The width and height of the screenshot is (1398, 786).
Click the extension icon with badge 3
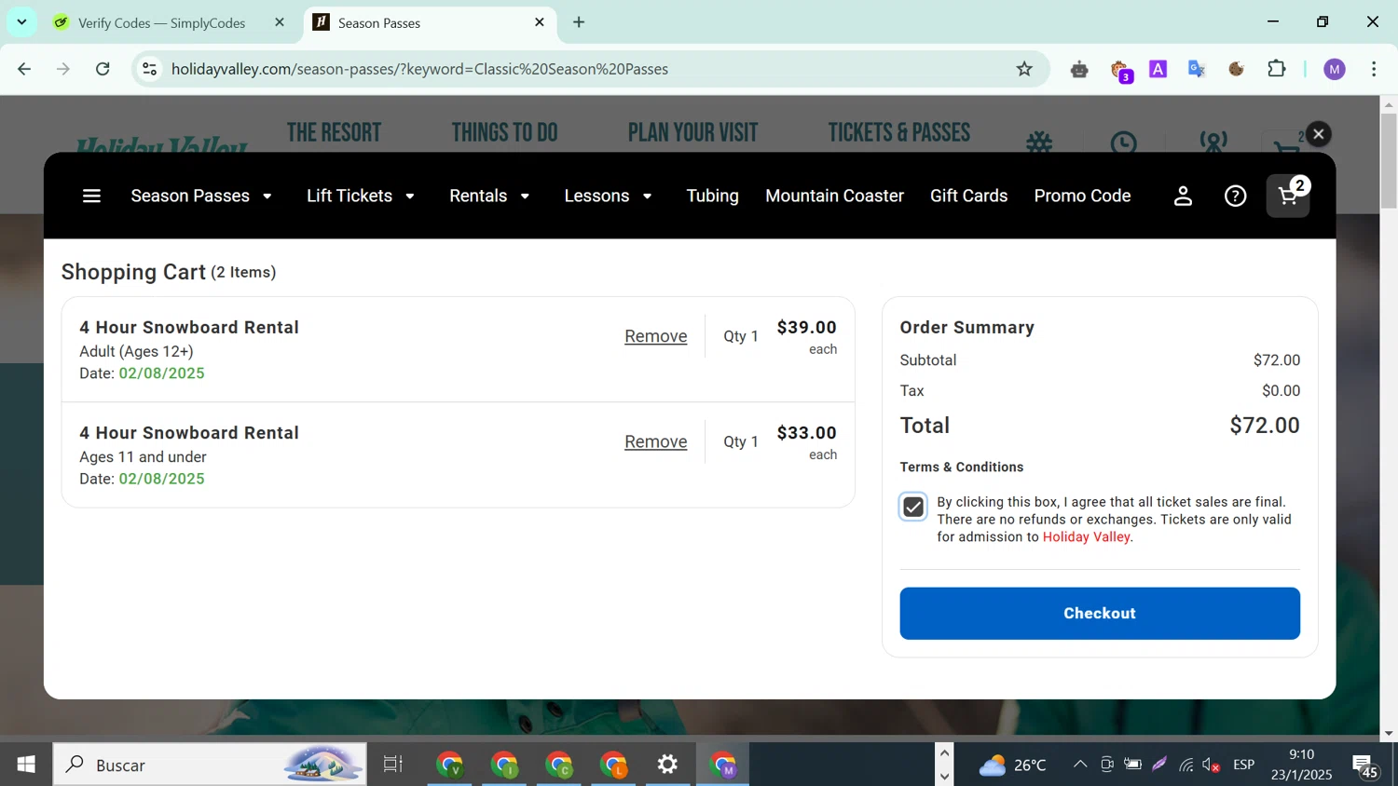1120,71
